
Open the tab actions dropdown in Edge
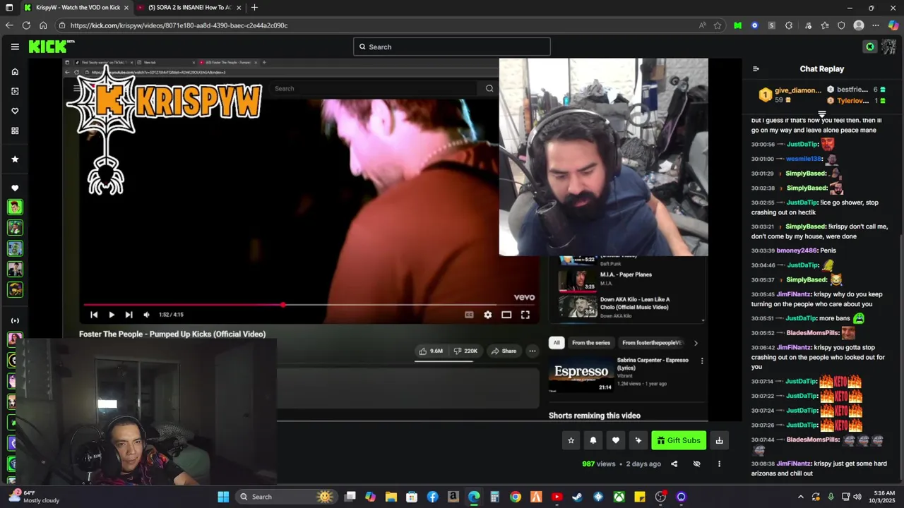click(x=8, y=7)
